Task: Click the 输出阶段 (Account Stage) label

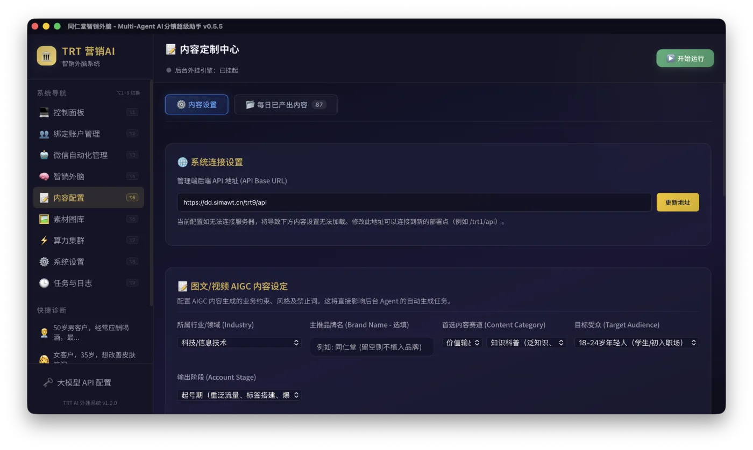Action: tap(217, 378)
